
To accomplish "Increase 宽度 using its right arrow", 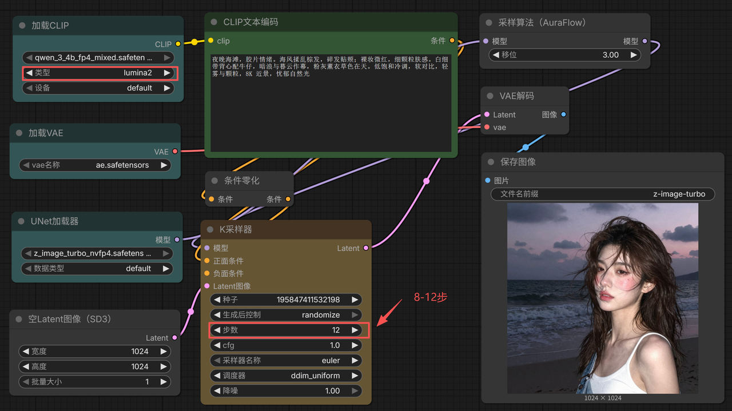I will coord(164,351).
